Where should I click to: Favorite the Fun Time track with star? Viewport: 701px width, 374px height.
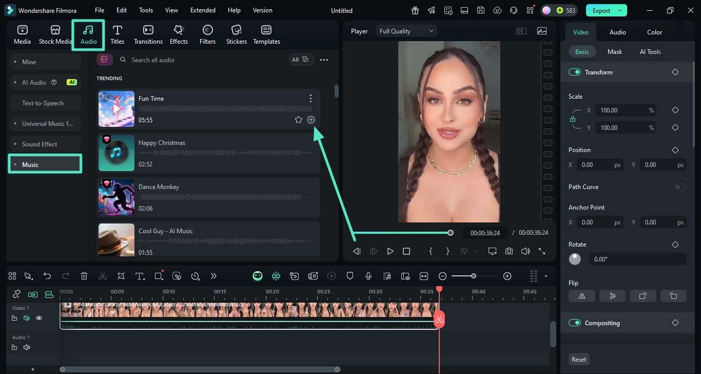point(298,120)
